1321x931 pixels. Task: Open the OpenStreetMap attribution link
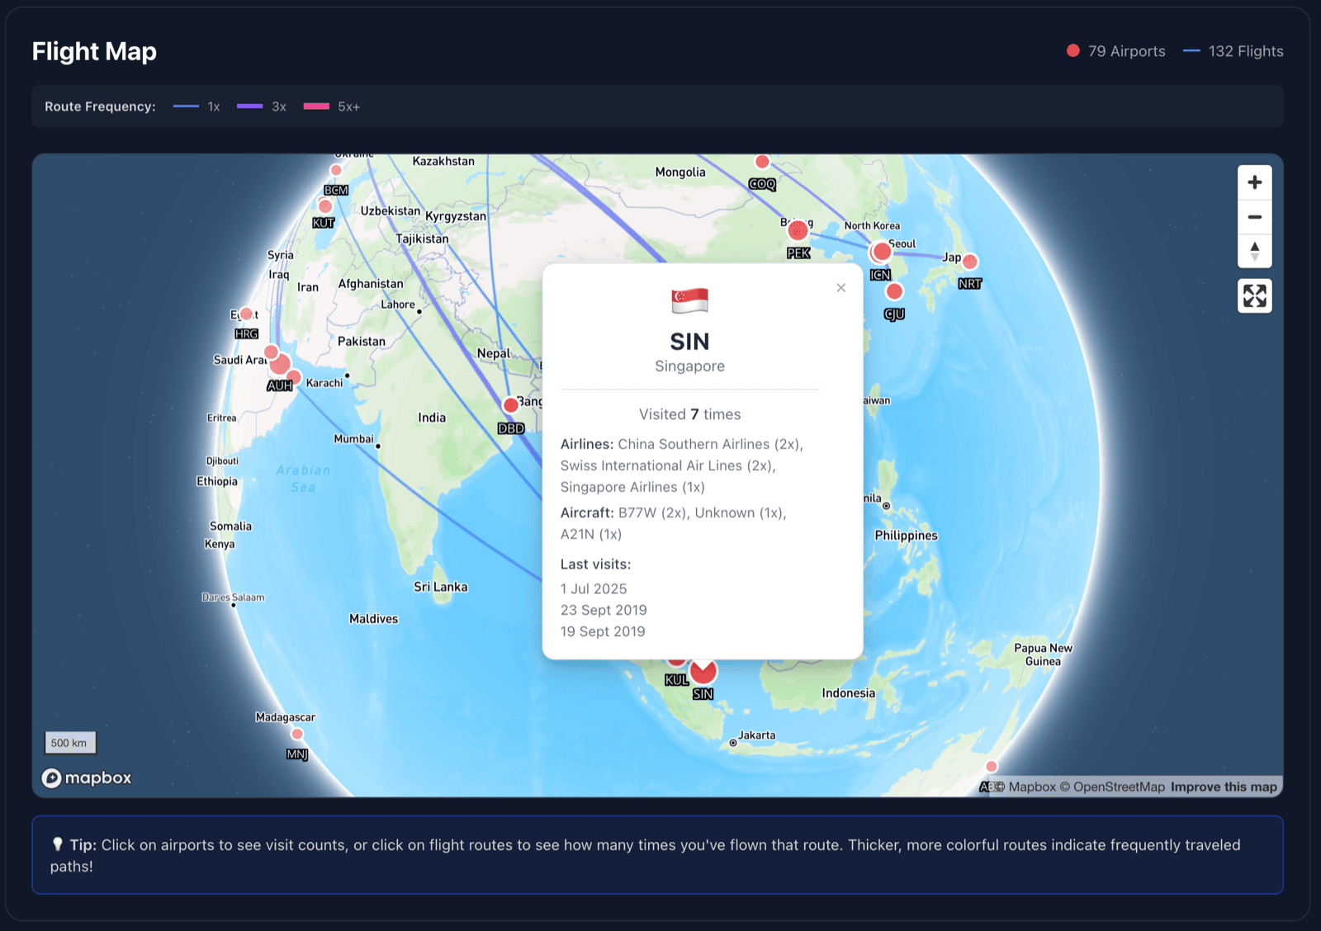tap(1112, 787)
